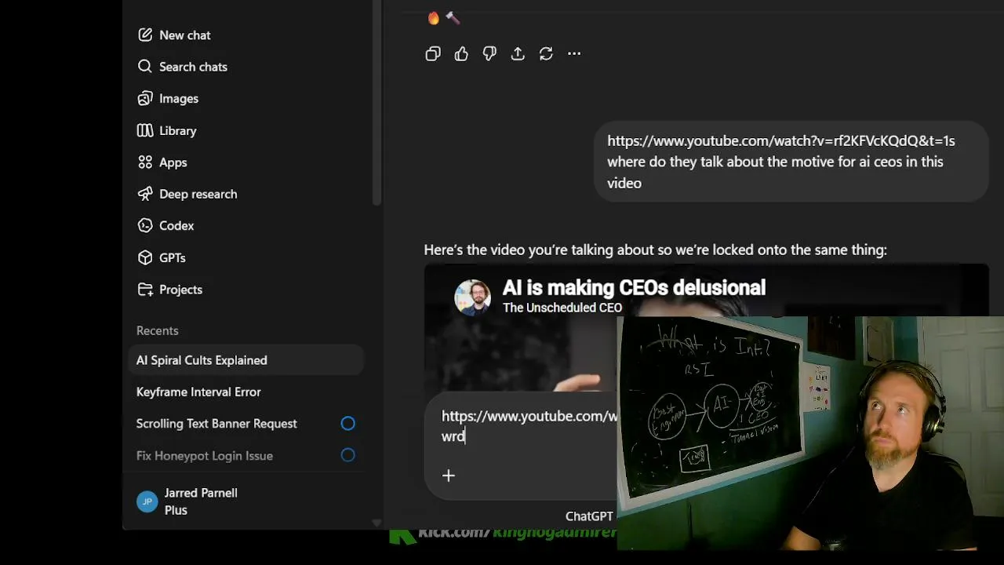Give thumbs up to the response

pyautogui.click(x=461, y=53)
